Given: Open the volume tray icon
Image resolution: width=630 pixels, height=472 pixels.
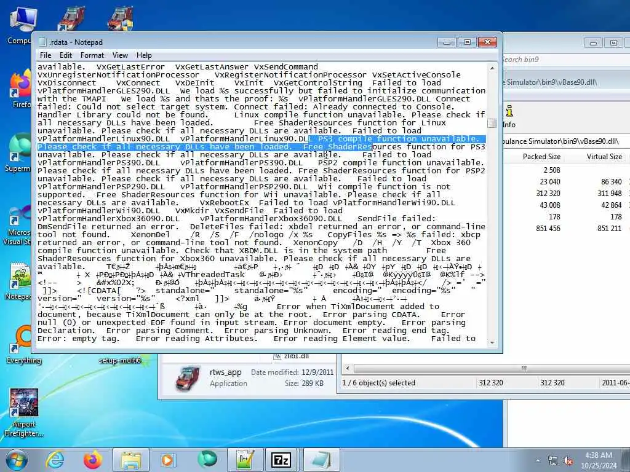Looking at the screenshot, I should click(568, 461).
